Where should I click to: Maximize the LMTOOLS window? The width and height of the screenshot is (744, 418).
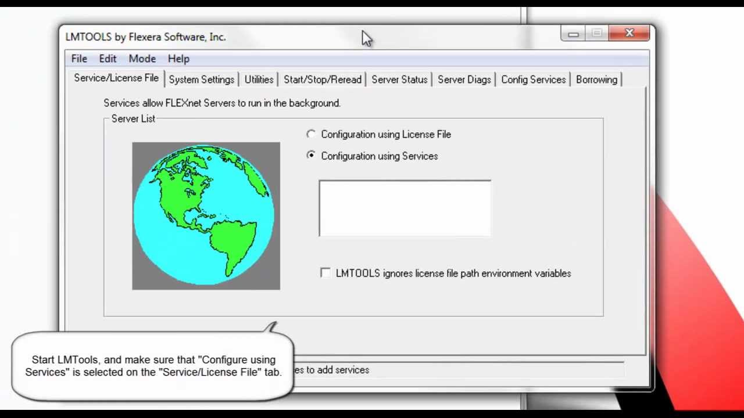pos(597,34)
